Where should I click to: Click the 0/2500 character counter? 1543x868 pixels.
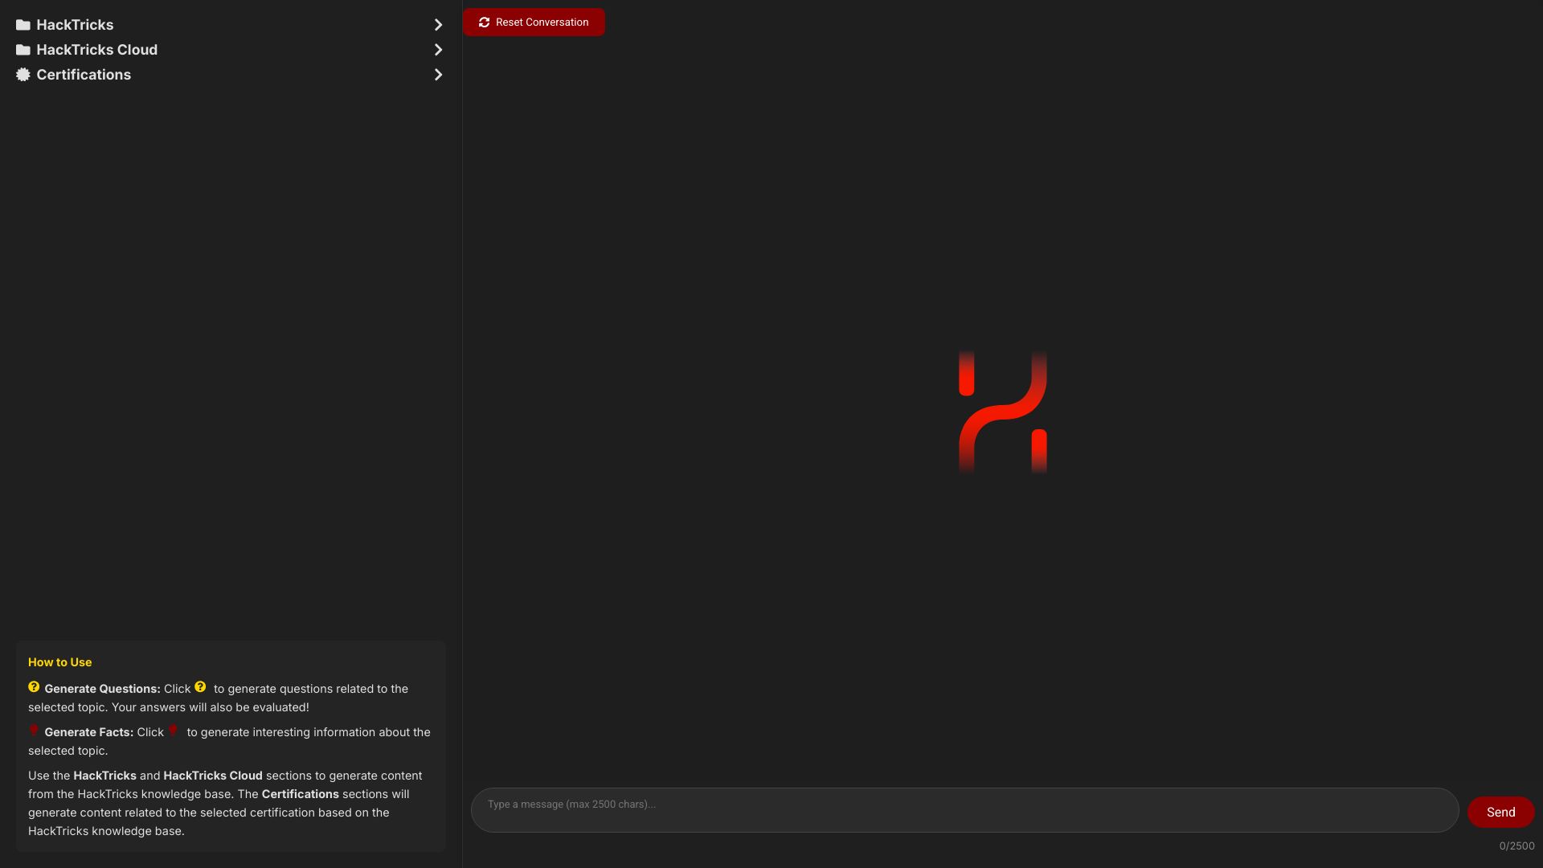click(x=1516, y=846)
